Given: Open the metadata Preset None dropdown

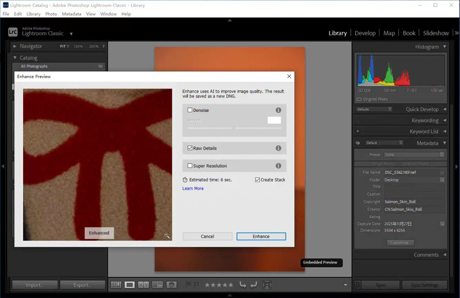Looking at the screenshot, I should (413, 154).
